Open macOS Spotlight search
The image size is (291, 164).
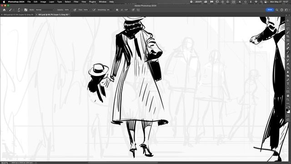[261, 2]
